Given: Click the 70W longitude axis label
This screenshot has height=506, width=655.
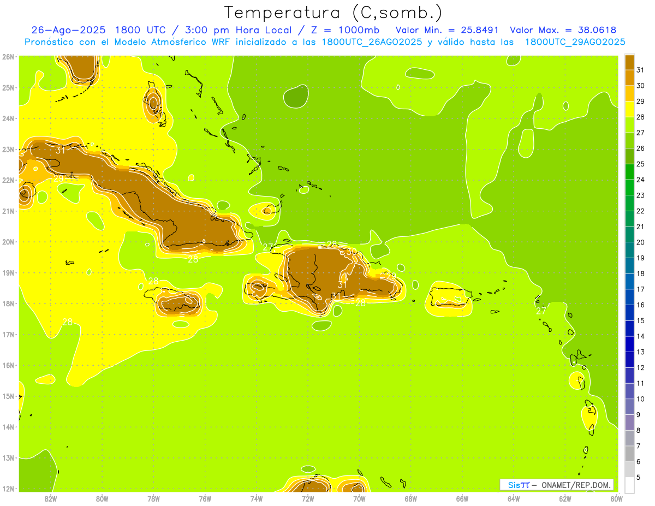Looking at the screenshot, I should [x=359, y=499].
